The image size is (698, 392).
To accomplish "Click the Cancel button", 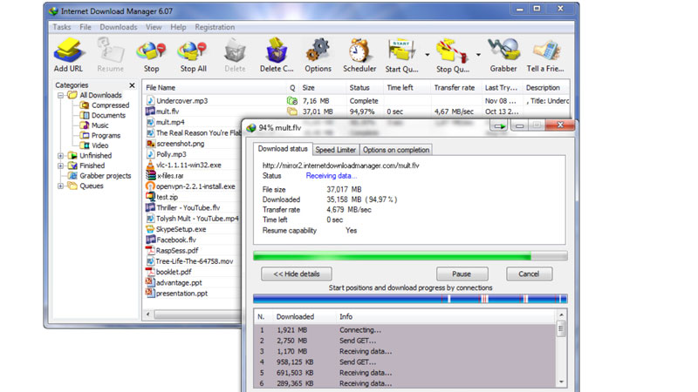I will [x=529, y=274].
